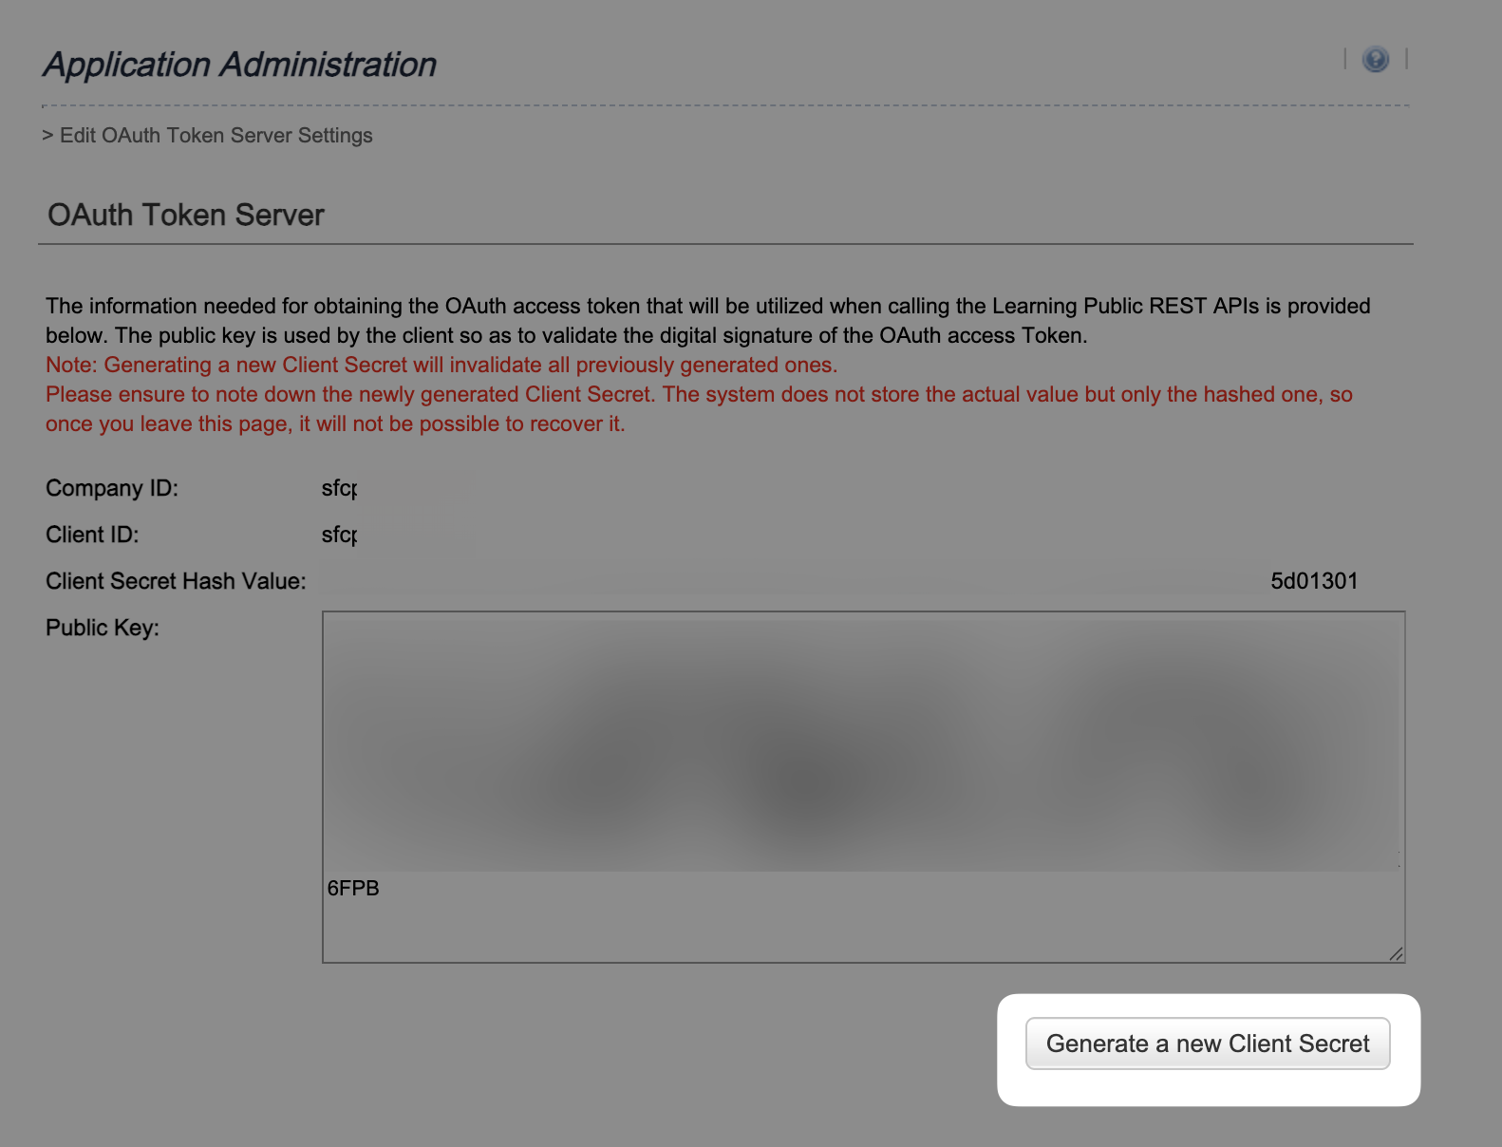Click the breadcrumb arrow before Edit OAuth

47,136
